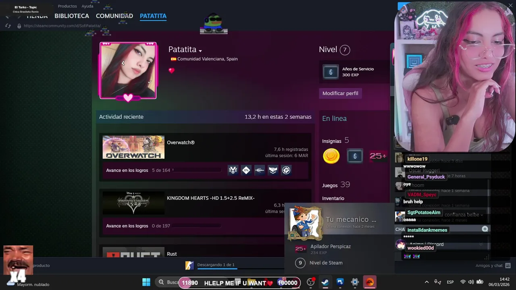Click the fifth Overwatch achievement icon
516x290 pixels.
(286, 170)
